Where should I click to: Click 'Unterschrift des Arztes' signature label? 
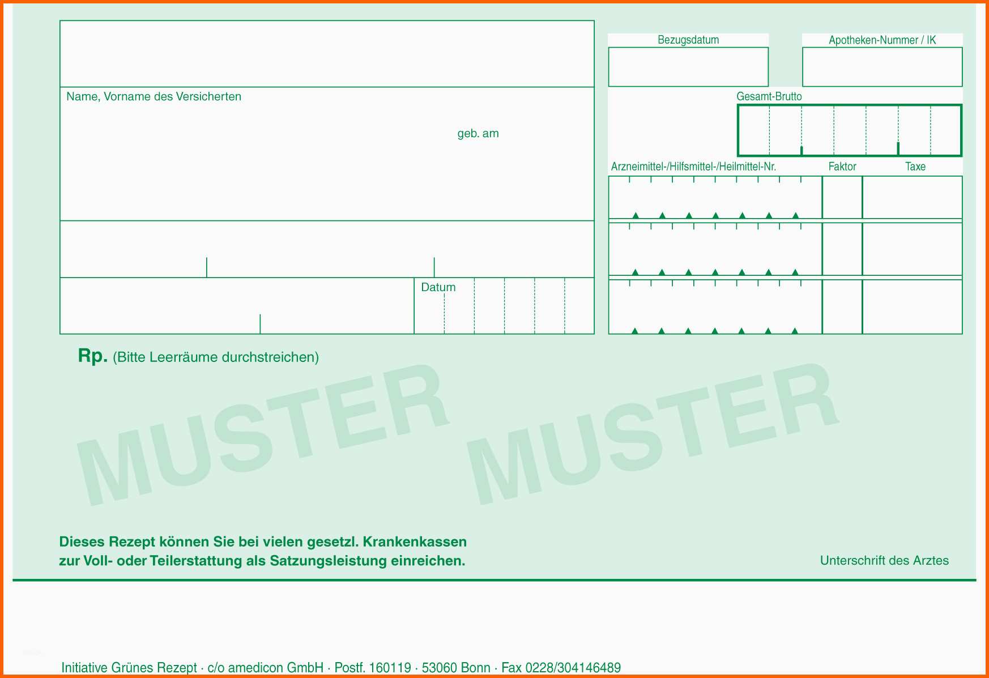(884, 561)
